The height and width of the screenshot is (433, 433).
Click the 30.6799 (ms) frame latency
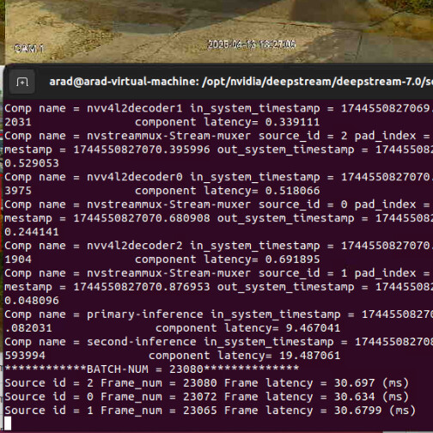pos(375,411)
